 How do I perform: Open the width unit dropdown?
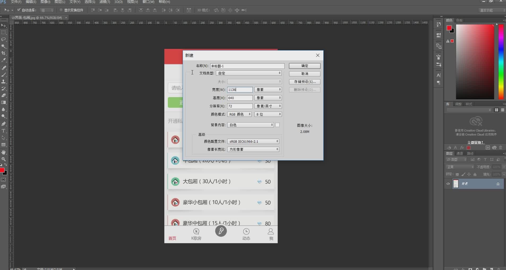click(268, 90)
